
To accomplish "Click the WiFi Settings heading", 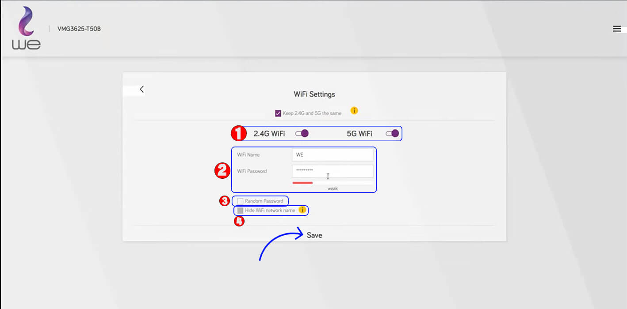I will tap(314, 94).
